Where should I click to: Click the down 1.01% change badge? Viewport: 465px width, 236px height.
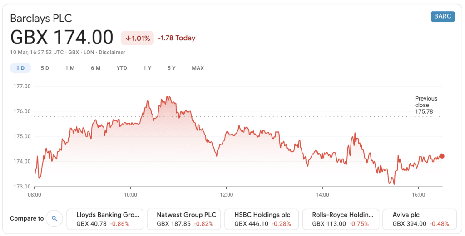pos(137,38)
